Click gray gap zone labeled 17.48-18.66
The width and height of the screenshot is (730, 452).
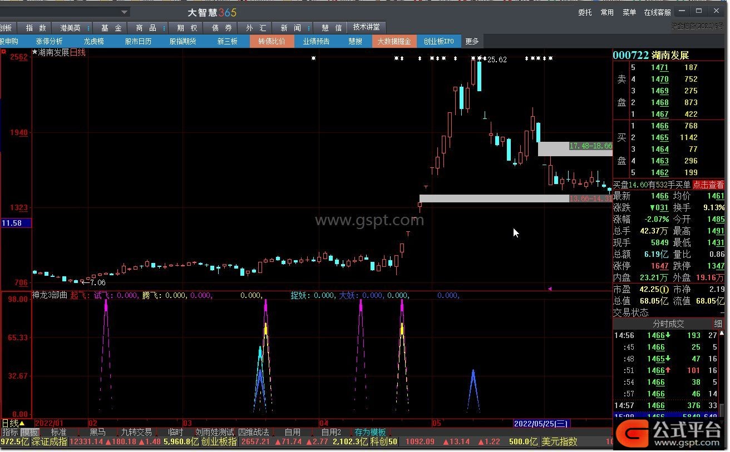(x=575, y=149)
